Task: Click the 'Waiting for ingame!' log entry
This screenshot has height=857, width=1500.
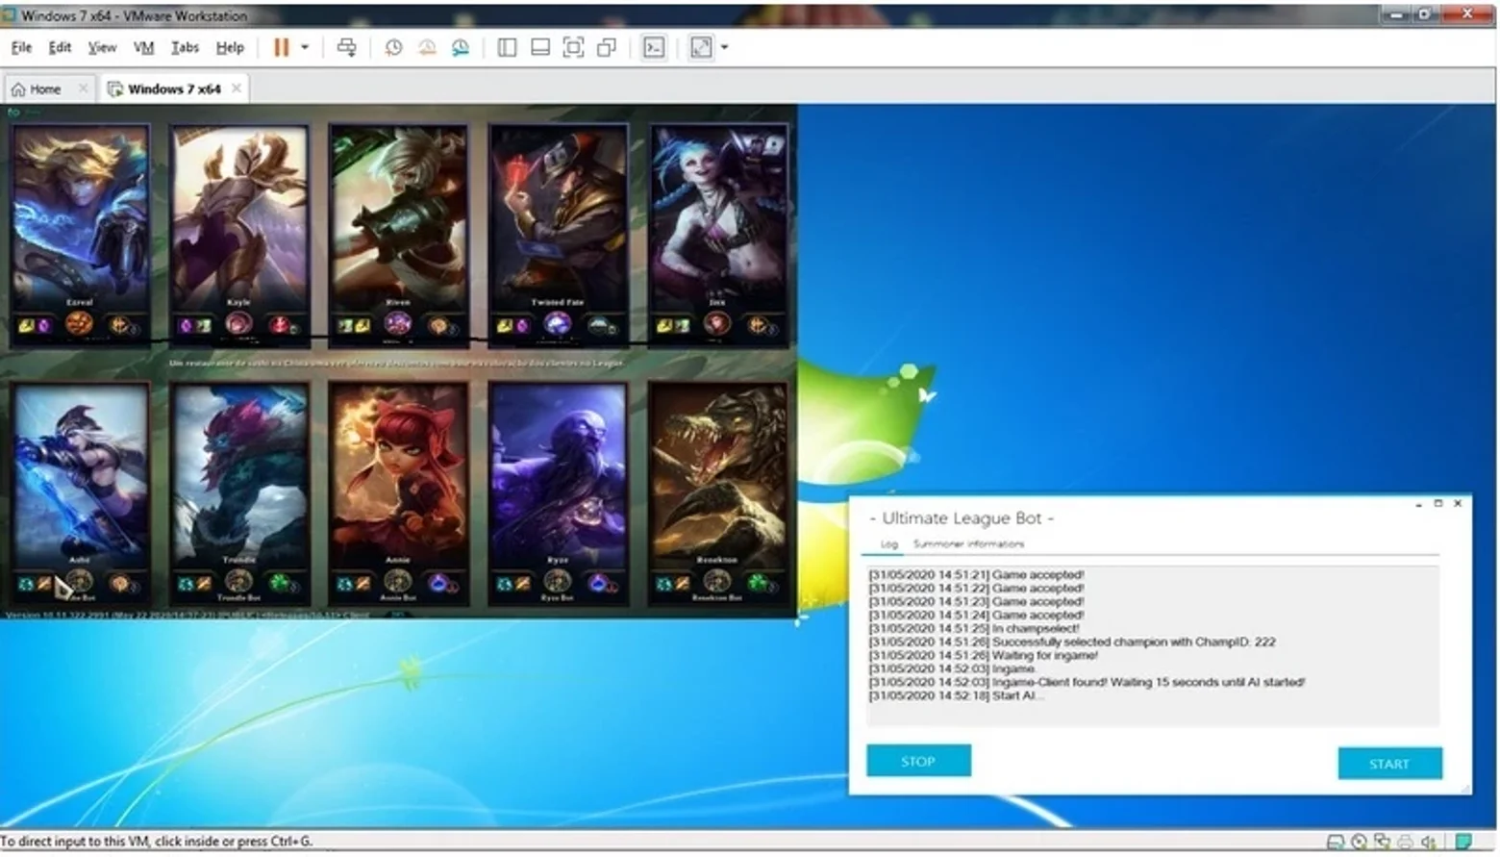Action: point(983,655)
